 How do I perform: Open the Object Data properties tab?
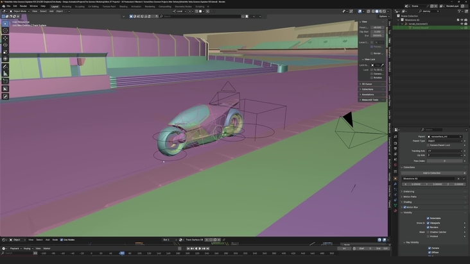click(x=396, y=206)
